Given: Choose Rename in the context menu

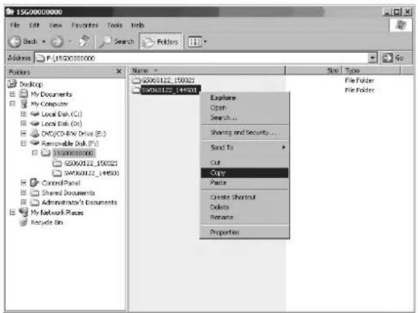Looking at the screenshot, I should coord(244,217).
